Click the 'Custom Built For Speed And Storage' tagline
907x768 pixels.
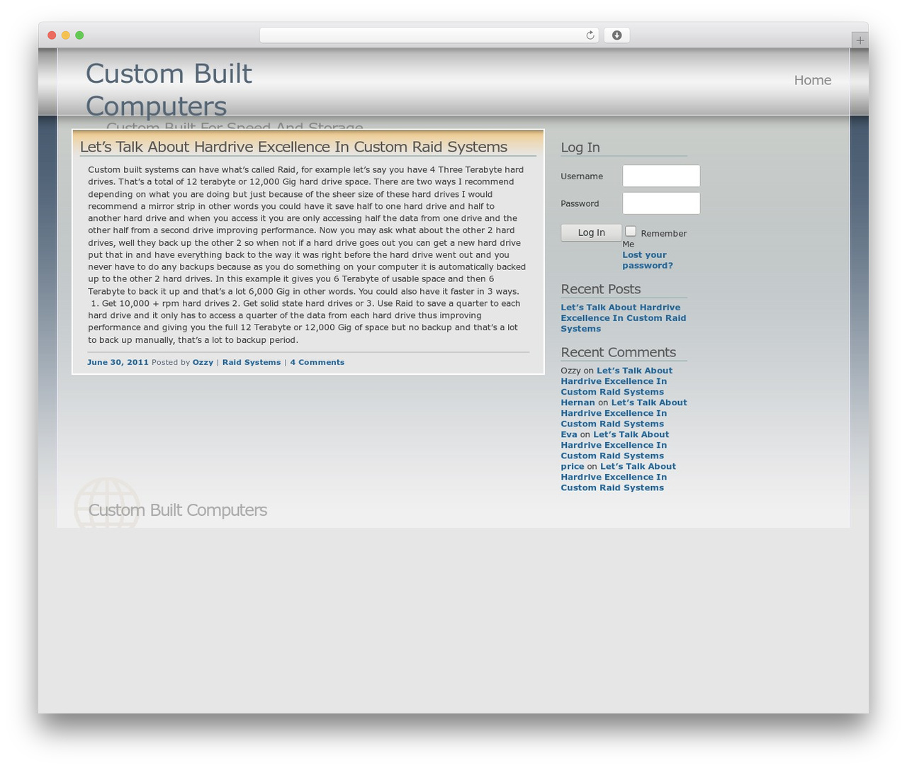click(235, 125)
